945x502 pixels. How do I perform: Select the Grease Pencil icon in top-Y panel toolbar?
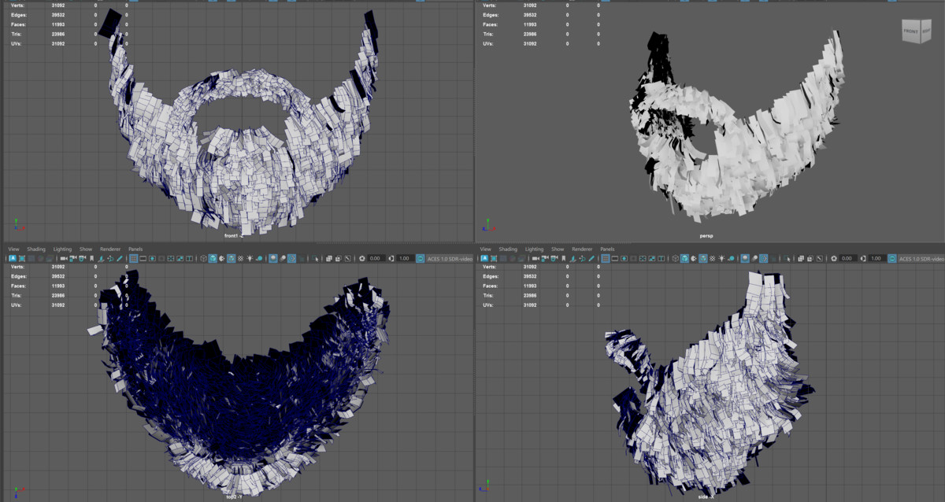pos(119,258)
